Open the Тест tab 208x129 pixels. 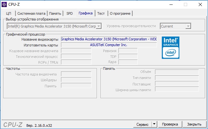[x=101, y=13]
